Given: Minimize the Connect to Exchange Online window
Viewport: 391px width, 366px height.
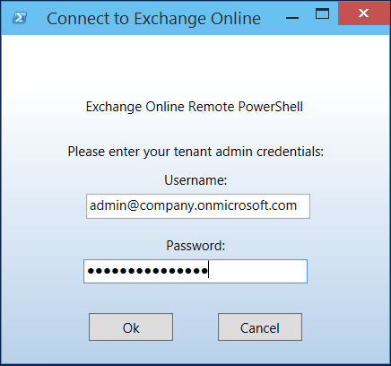Looking at the screenshot, I should pyautogui.click(x=292, y=18).
